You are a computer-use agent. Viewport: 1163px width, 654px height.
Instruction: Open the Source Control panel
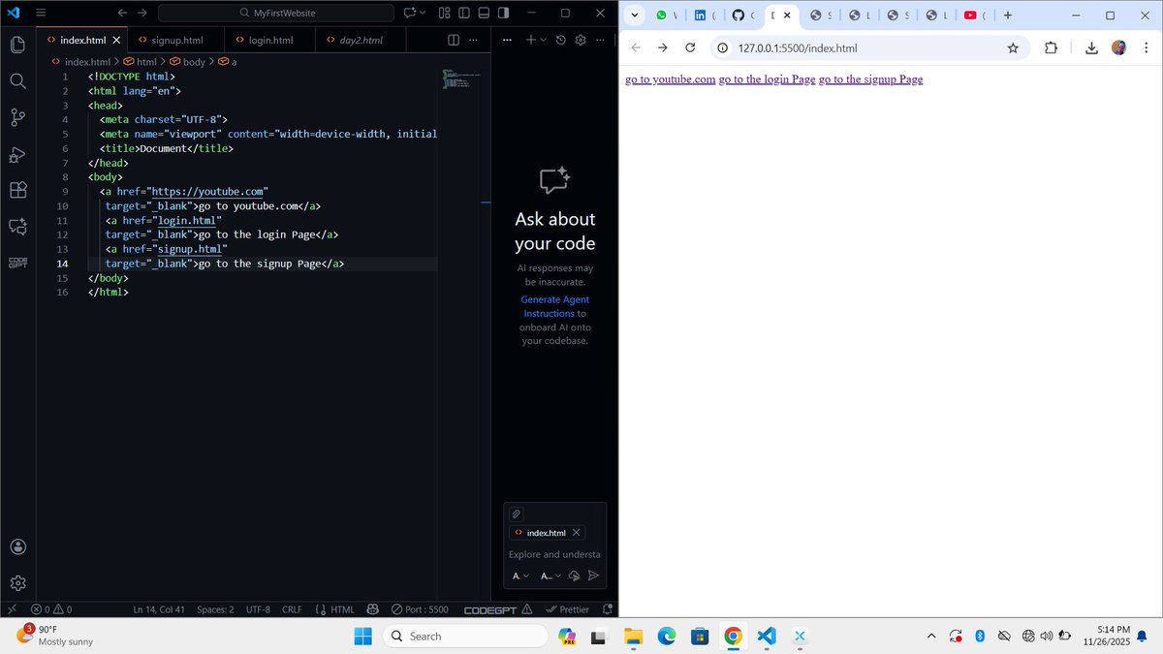point(17,117)
